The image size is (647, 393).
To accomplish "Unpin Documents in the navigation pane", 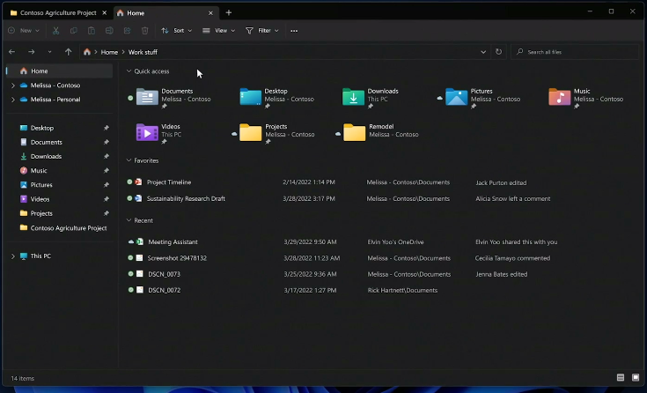I will tap(106, 142).
